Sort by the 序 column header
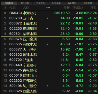The image size is (98, 94). [5, 8]
